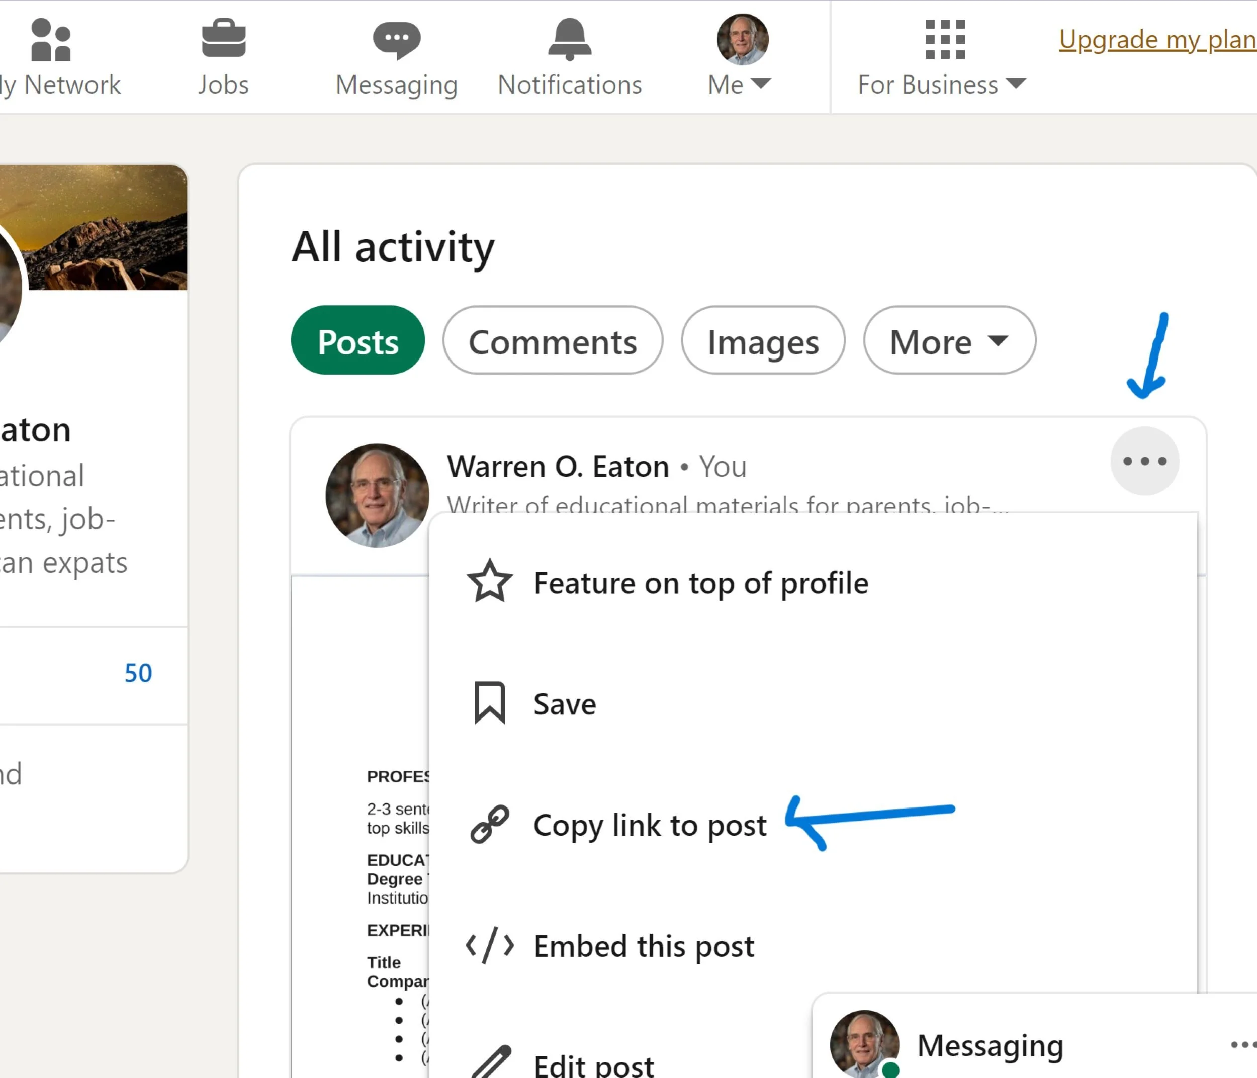This screenshot has width=1257, height=1078.
Task: Click the Upgrade my plan link
Action: 1156,40
